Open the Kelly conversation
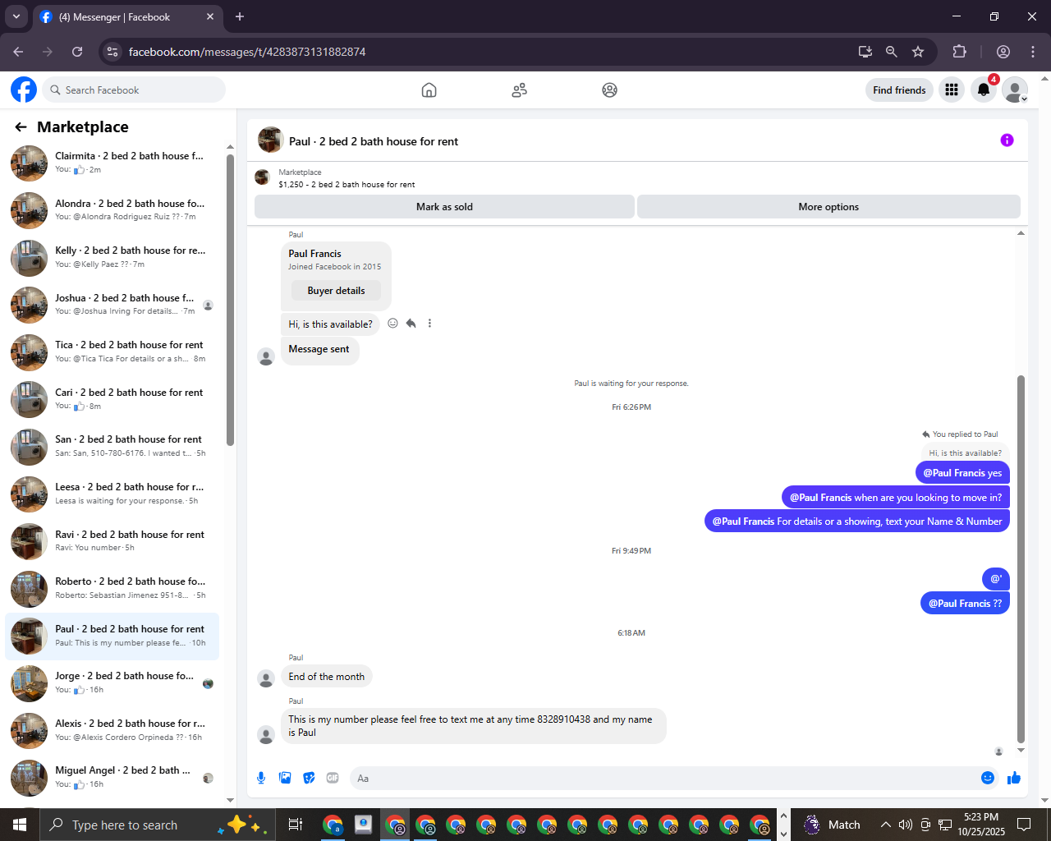The image size is (1051, 841). tap(112, 258)
